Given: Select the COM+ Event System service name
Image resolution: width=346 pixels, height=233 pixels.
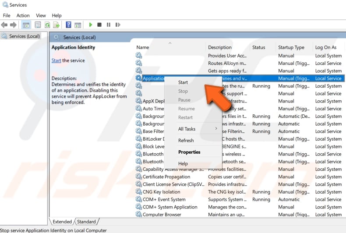Looking at the screenshot, I should click(x=164, y=199).
